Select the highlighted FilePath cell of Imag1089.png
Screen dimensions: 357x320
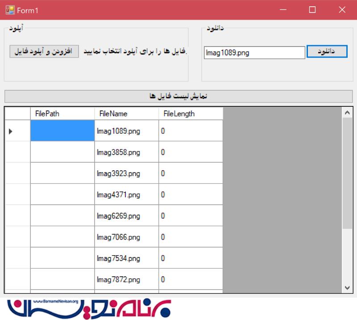tap(62, 131)
